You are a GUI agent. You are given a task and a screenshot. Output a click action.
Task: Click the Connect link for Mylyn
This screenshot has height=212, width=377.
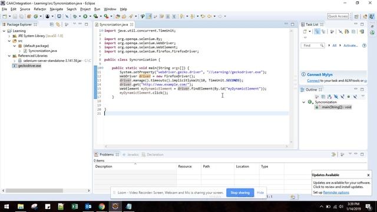pyautogui.click(x=313, y=81)
